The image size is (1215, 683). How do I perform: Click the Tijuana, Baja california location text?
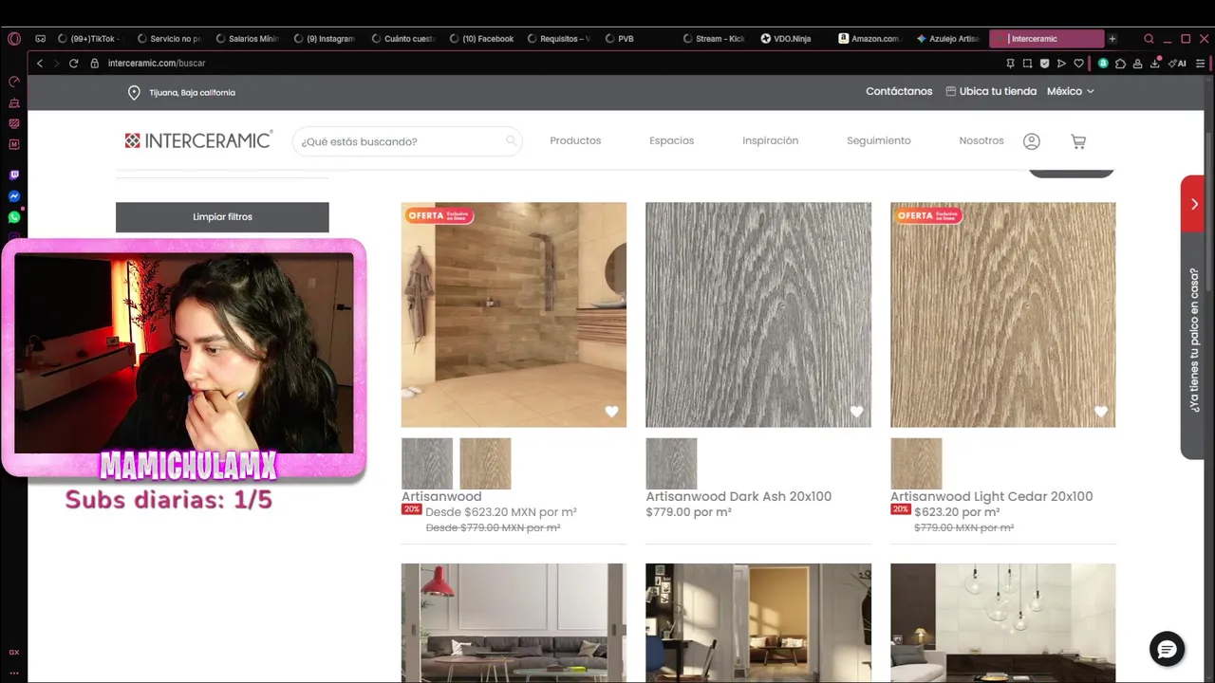pos(192,93)
